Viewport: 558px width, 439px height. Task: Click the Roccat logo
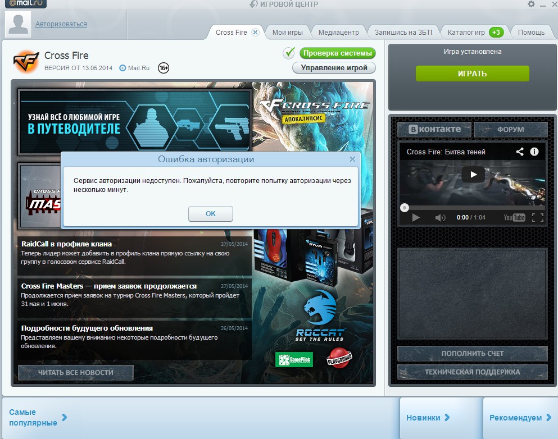click(x=320, y=317)
